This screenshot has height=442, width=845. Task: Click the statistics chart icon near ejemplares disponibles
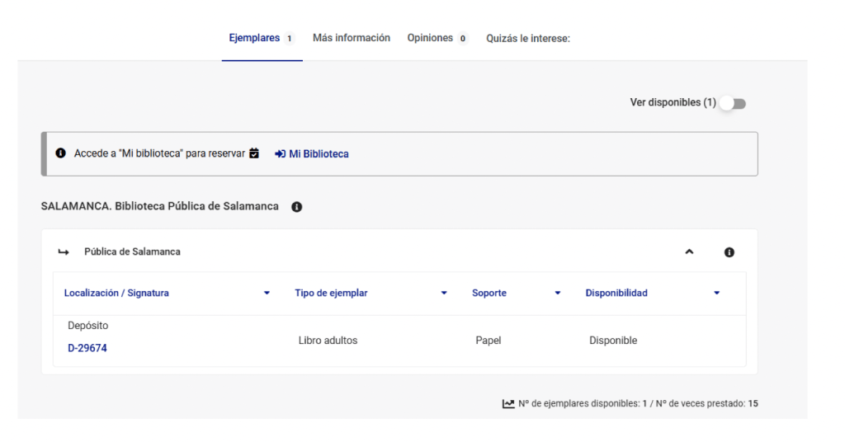click(508, 404)
